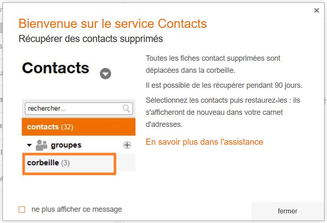Close the welcome dialog with the X icon

coord(317,11)
